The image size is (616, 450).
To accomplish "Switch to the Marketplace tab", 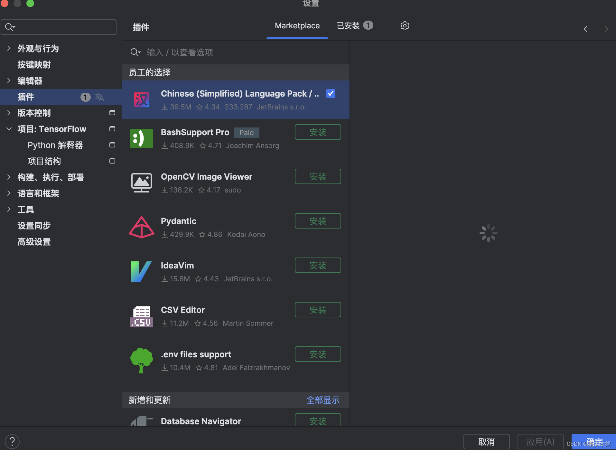I will tap(297, 26).
